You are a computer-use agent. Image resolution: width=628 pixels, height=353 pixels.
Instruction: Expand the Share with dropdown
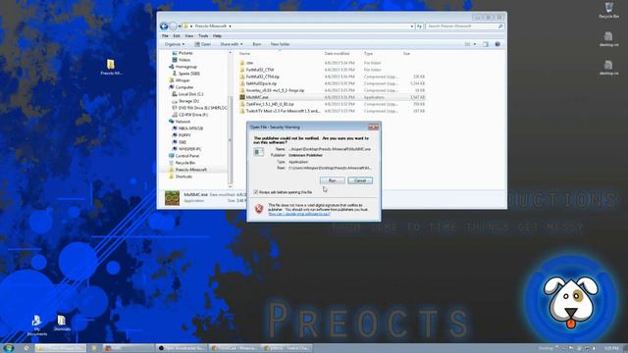[232, 44]
